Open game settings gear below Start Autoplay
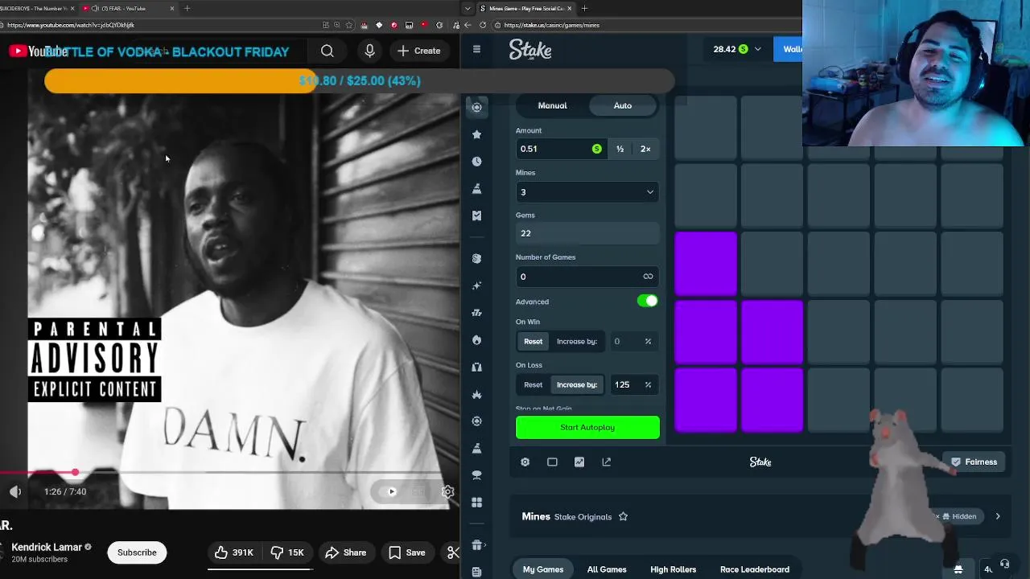This screenshot has width=1030, height=579. point(525,462)
